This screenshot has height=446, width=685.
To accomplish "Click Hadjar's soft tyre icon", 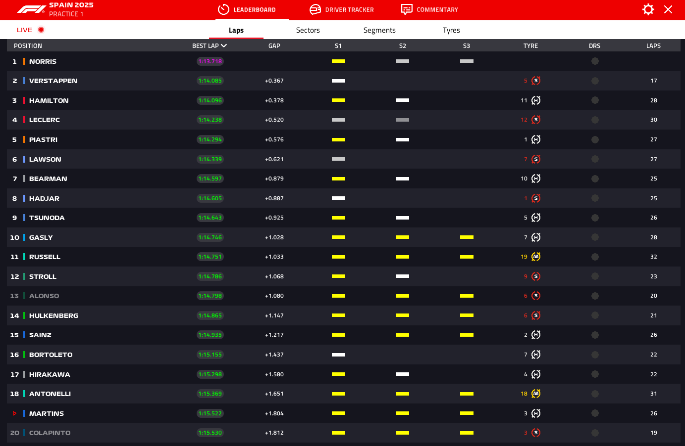I will pyautogui.click(x=536, y=198).
